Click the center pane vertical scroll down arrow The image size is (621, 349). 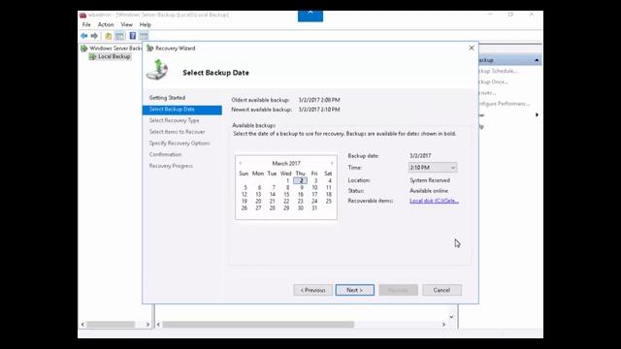[451, 317]
